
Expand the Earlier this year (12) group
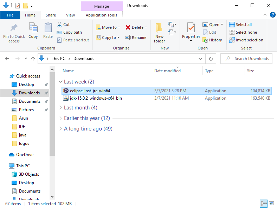(60, 118)
